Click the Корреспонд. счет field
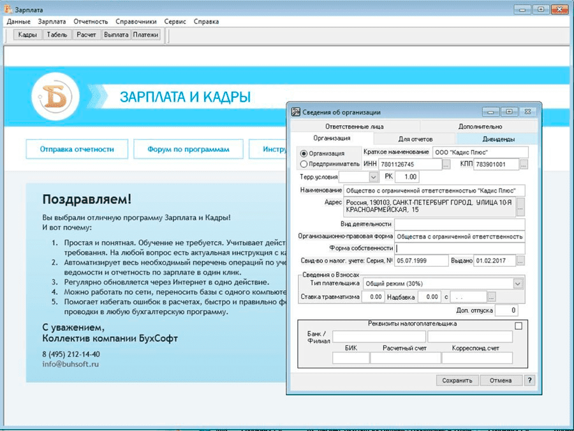The width and height of the screenshot is (574, 431). [x=477, y=358]
